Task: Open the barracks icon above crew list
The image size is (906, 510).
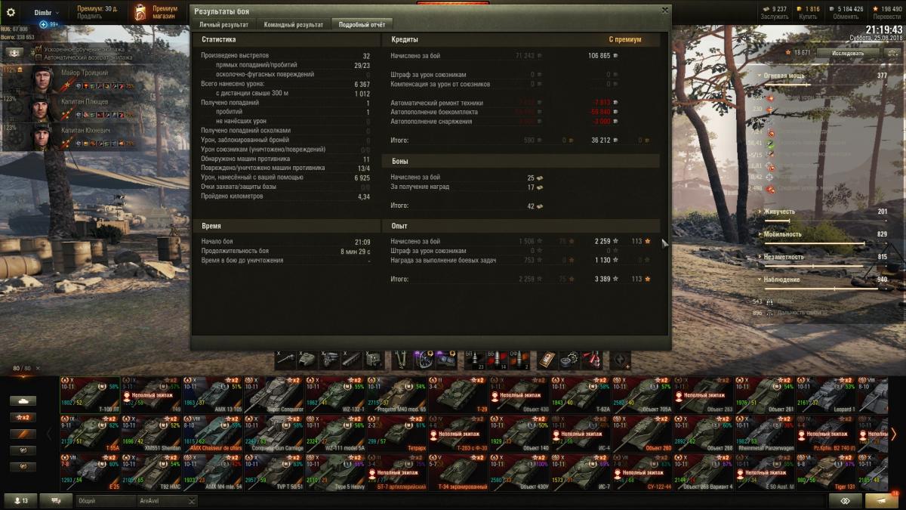Action: [x=14, y=52]
